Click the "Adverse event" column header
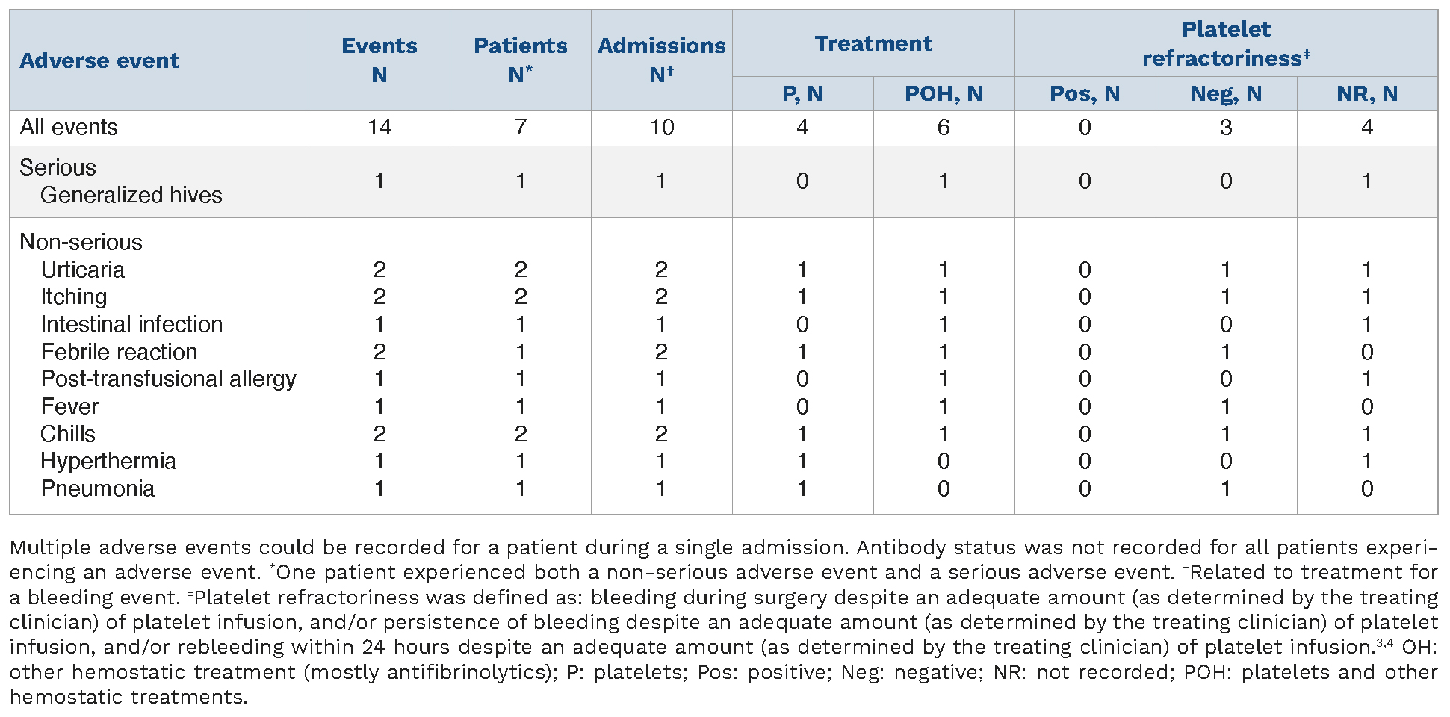 [x=99, y=60]
